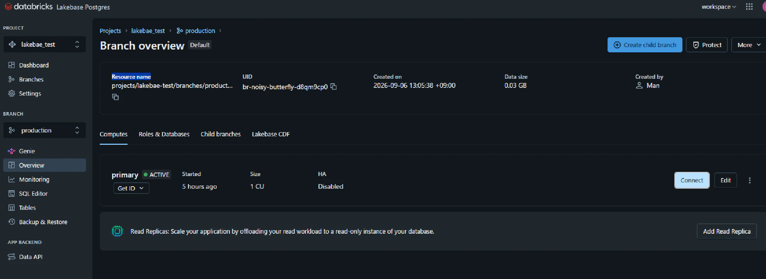Select Overview in the sidebar
The width and height of the screenshot is (766, 279).
tap(45, 165)
